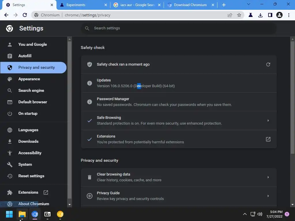The height and width of the screenshot is (221, 295).
Task: Open the notification badge in taskbar
Action: click(x=287, y=214)
